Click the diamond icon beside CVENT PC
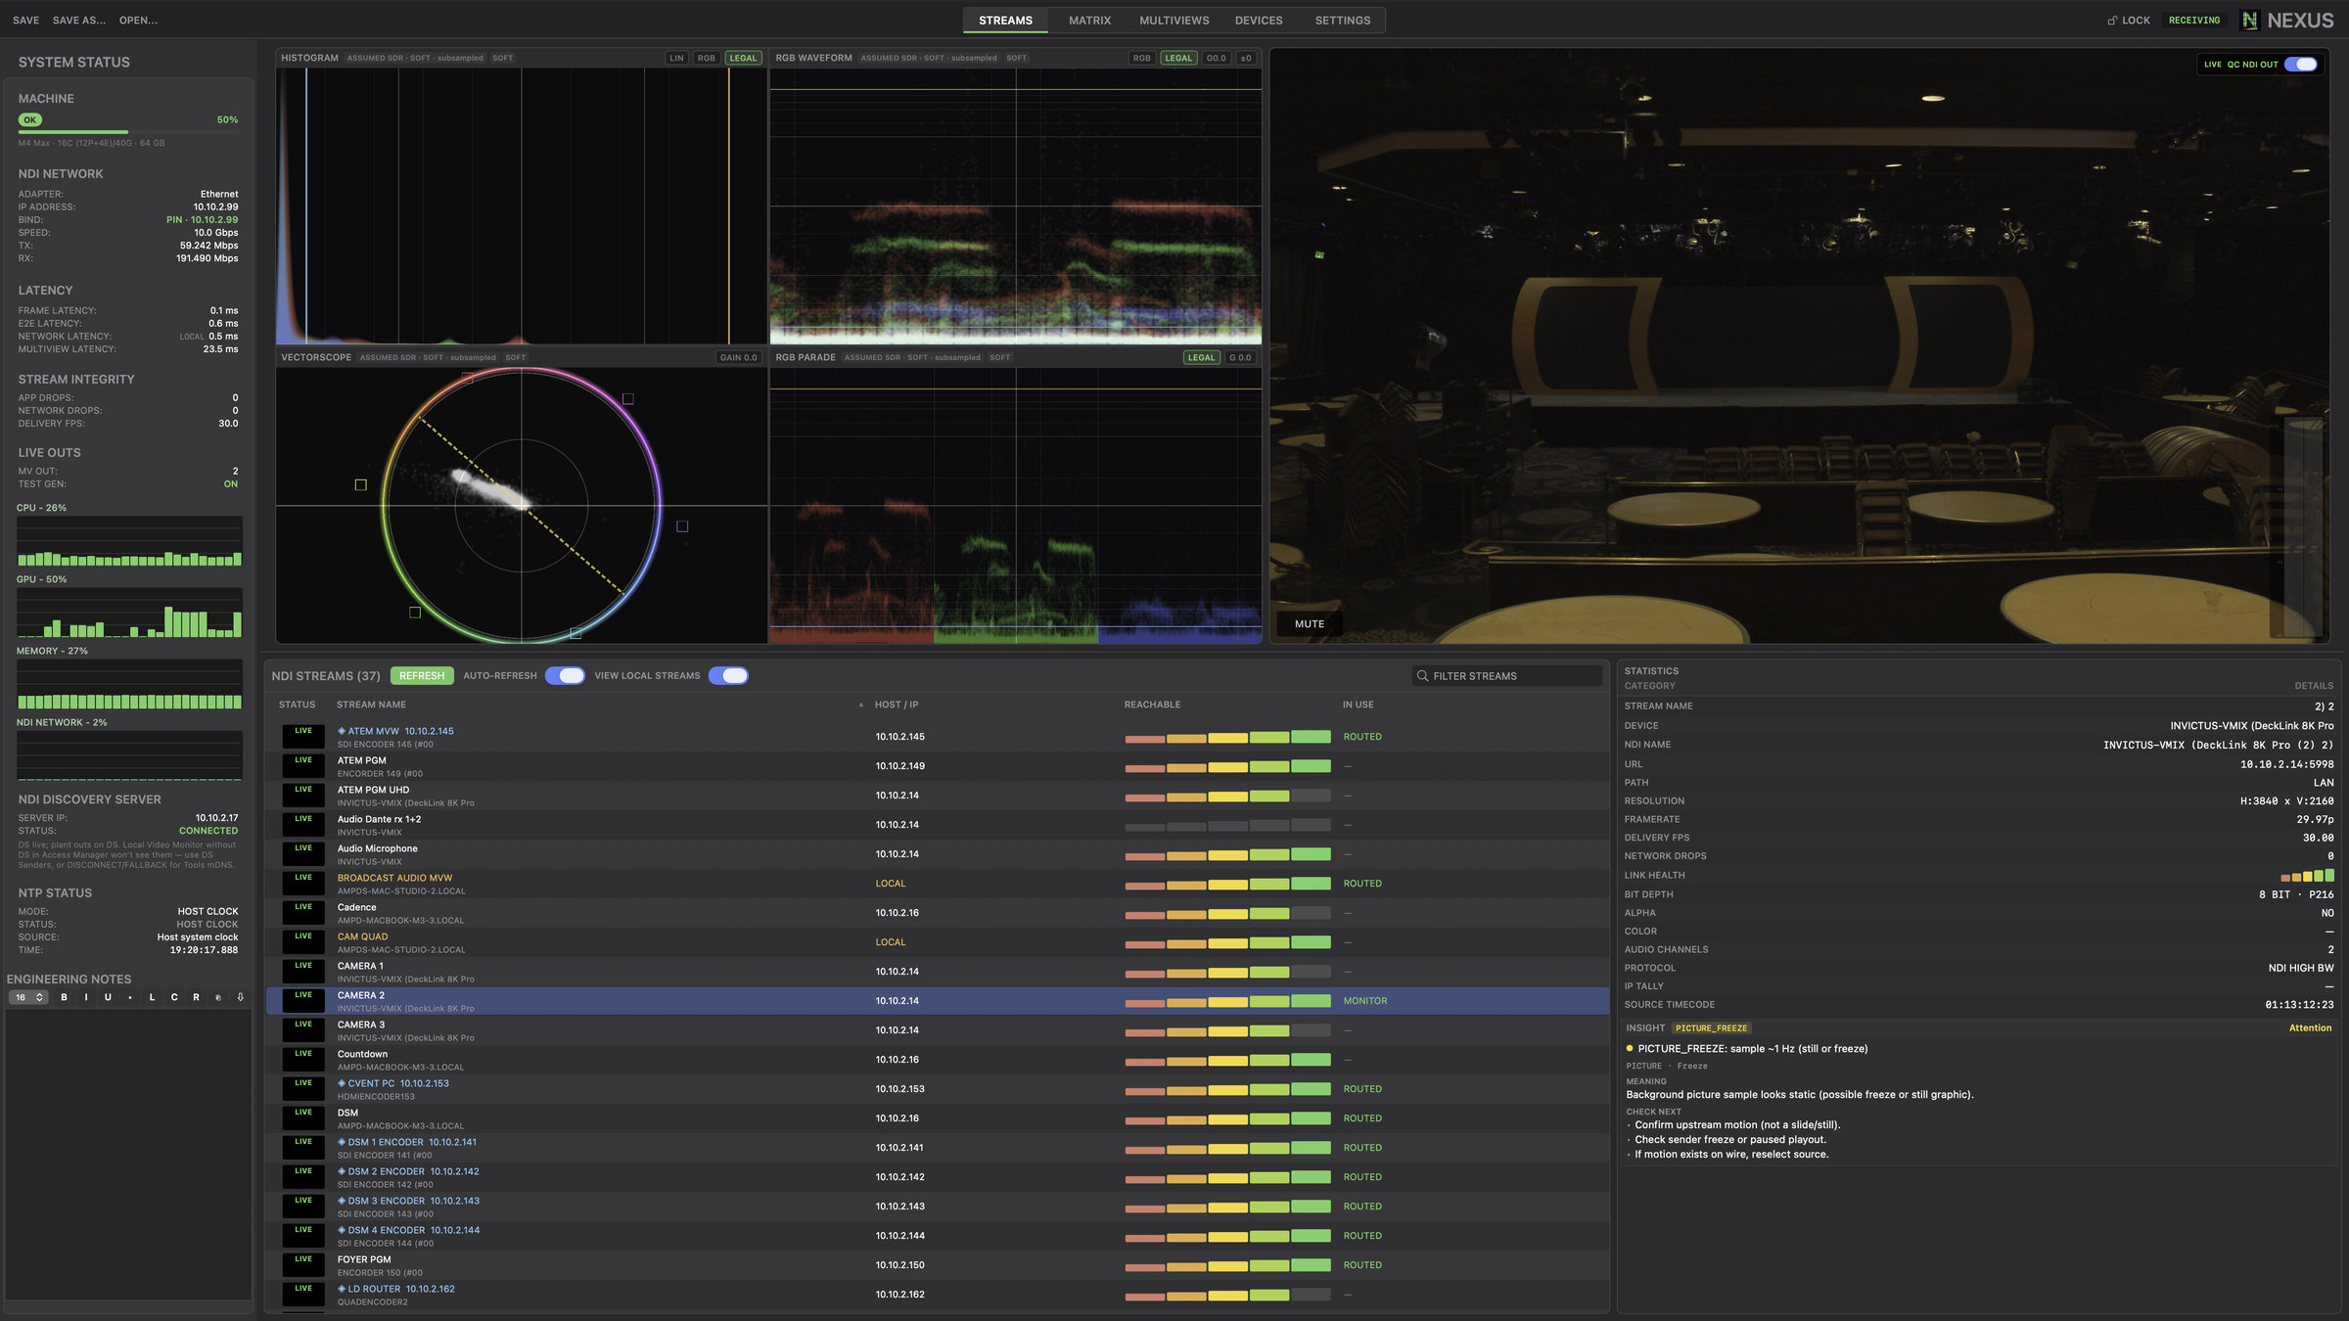 (x=342, y=1083)
